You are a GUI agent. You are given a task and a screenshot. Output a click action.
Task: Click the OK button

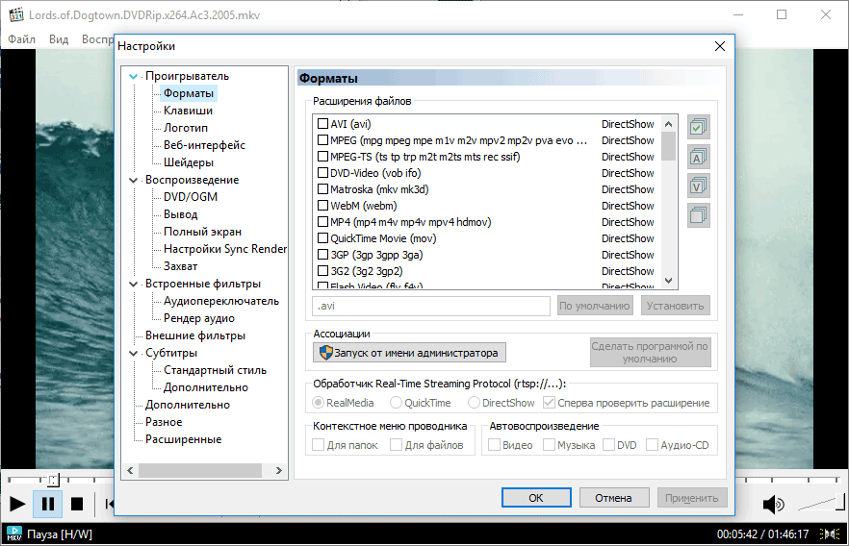pyautogui.click(x=535, y=498)
